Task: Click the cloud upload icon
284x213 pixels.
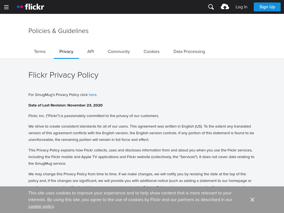Action: pos(225,7)
